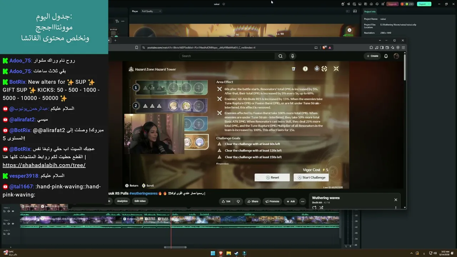Click the Filmora save project icon

(x=366, y=4)
